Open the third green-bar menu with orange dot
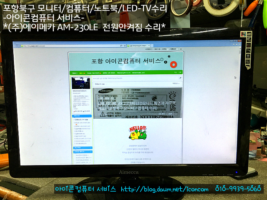Viewport: 267px width, 200px height. pos(94,73)
